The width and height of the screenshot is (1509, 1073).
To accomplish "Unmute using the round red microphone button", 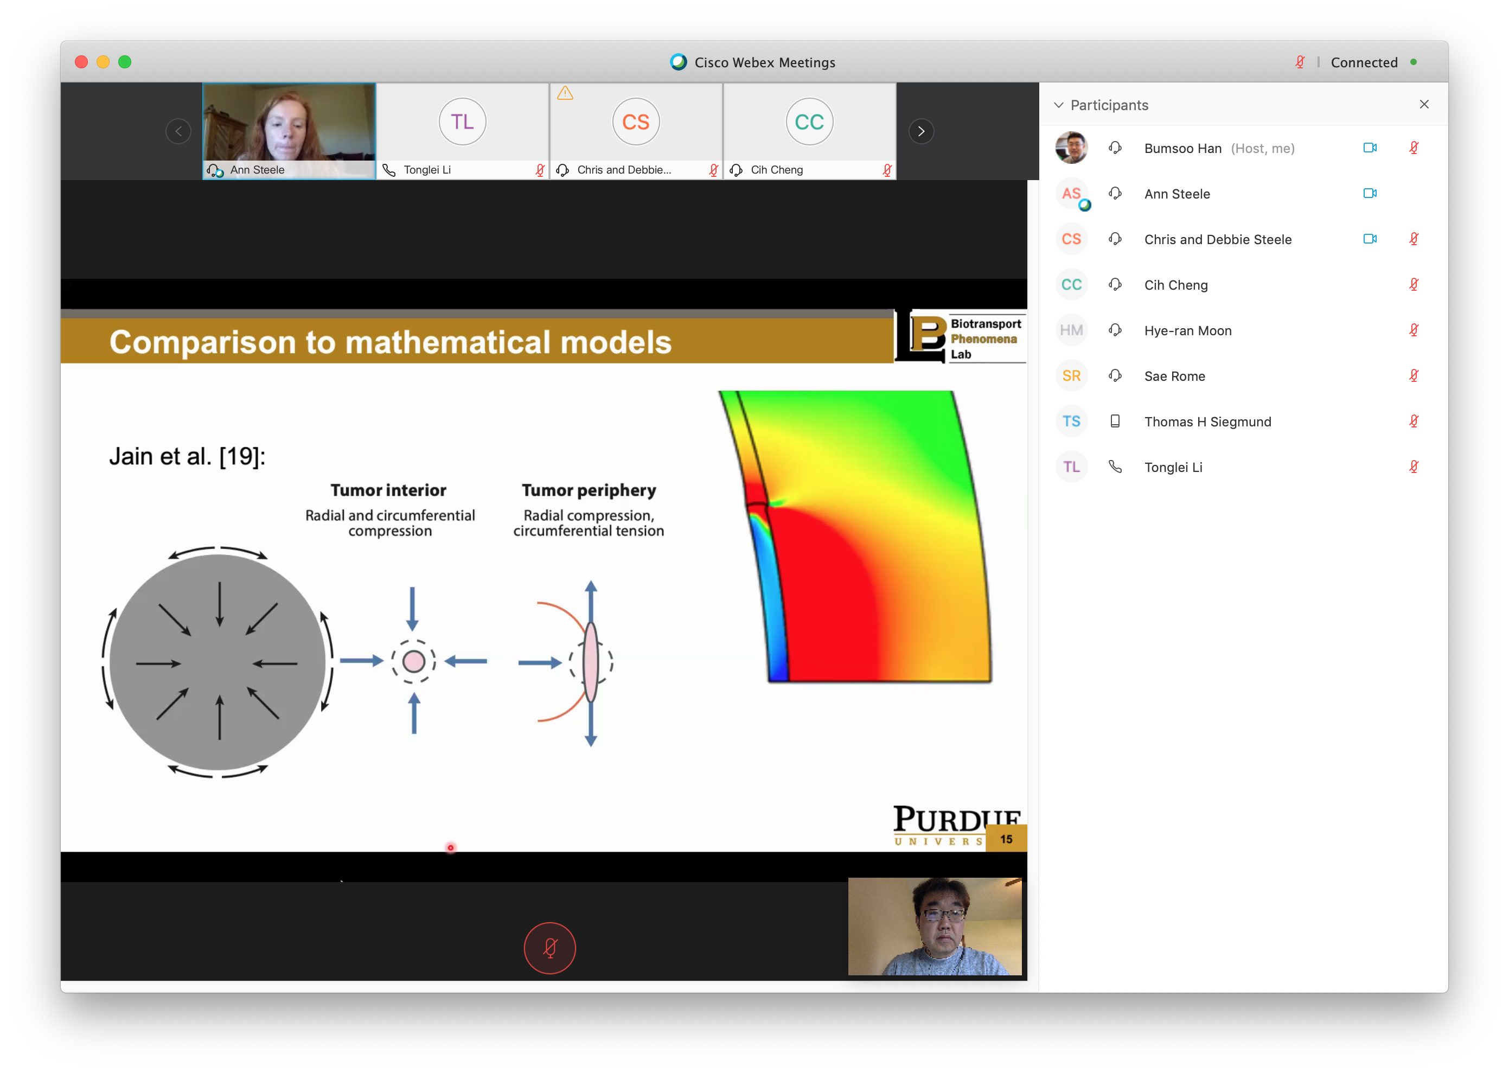I will tap(549, 948).
